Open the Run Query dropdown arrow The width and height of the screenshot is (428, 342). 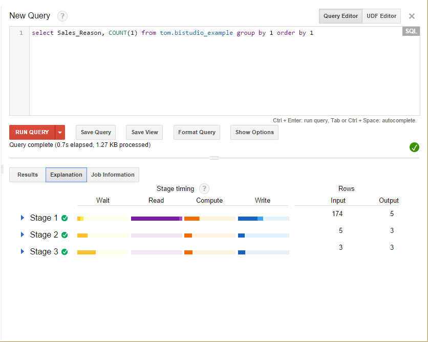coord(60,132)
